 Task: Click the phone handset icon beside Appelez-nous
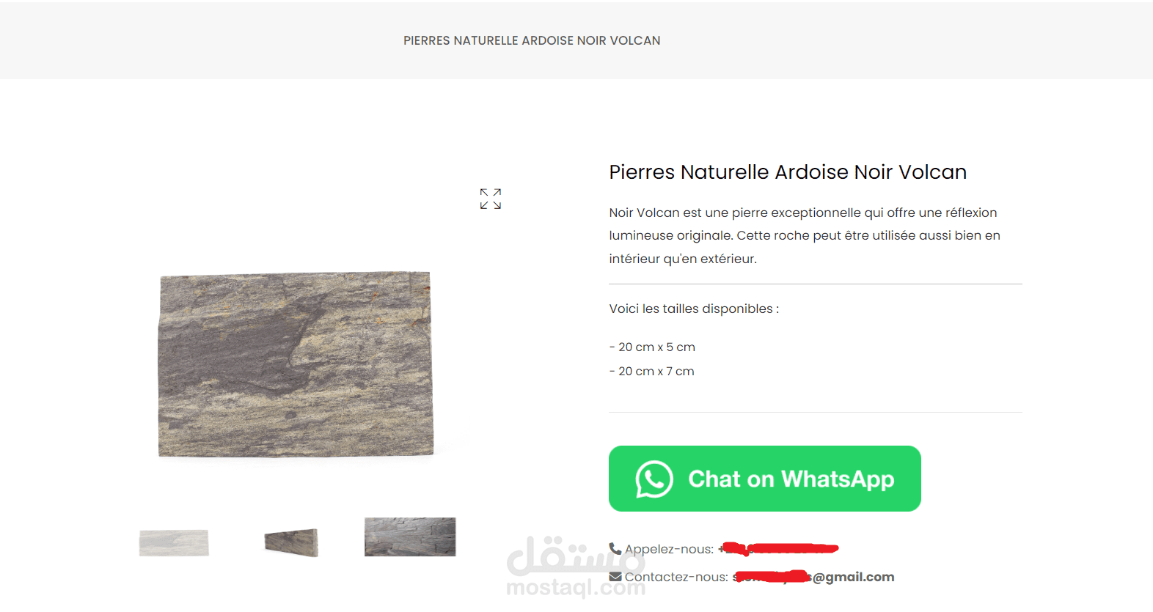coord(615,548)
